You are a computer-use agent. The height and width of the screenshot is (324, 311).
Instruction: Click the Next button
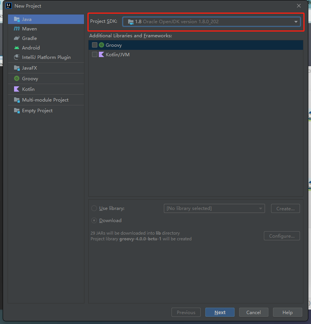[x=220, y=312]
